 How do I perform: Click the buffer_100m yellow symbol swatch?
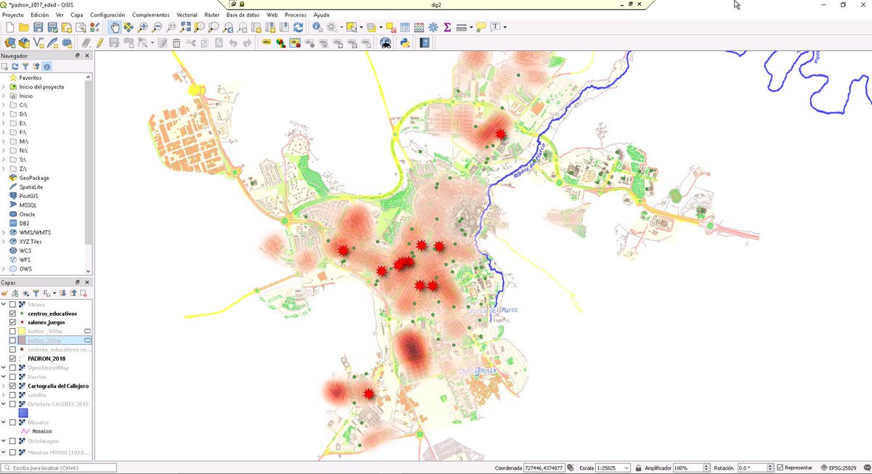pyautogui.click(x=22, y=331)
